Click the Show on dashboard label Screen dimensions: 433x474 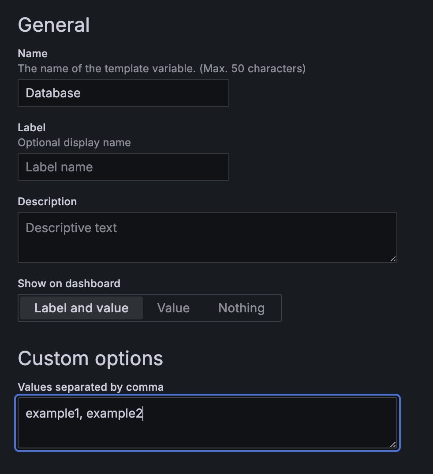tap(69, 283)
